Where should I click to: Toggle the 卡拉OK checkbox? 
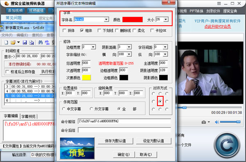pos(152,31)
